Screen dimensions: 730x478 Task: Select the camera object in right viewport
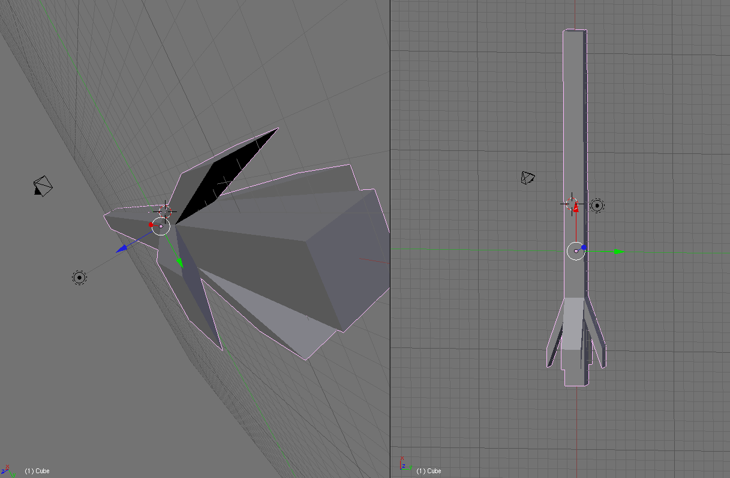[528, 177]
